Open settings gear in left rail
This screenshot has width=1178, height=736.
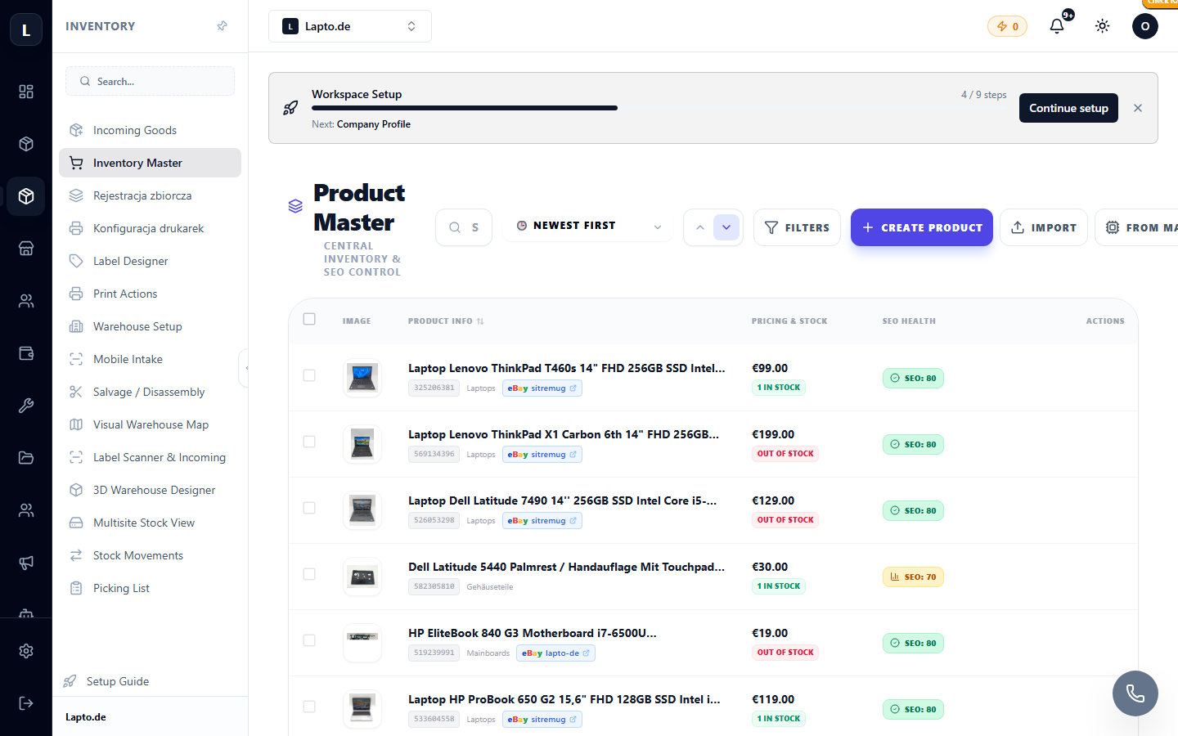26,651
